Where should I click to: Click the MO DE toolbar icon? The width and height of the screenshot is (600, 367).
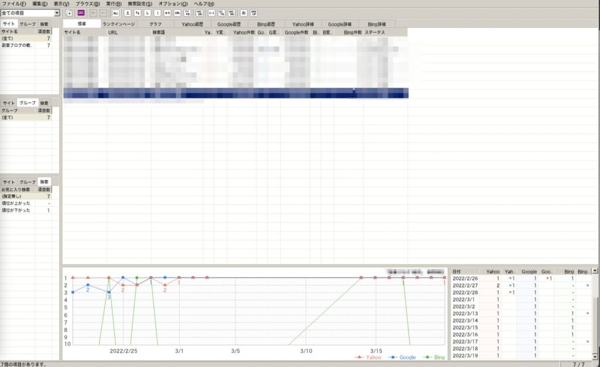pos(199,13)
